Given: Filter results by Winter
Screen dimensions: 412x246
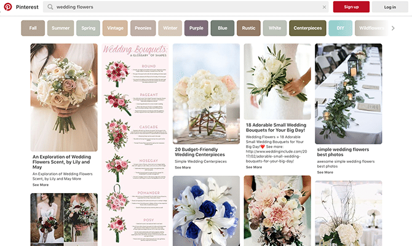Looking at the screenshot, I should [170, 28].
